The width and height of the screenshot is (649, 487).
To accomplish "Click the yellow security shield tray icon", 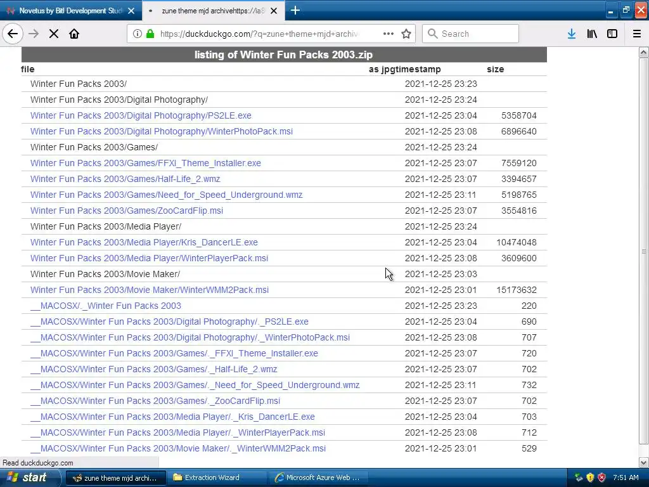I will click(x=590, y=477).
